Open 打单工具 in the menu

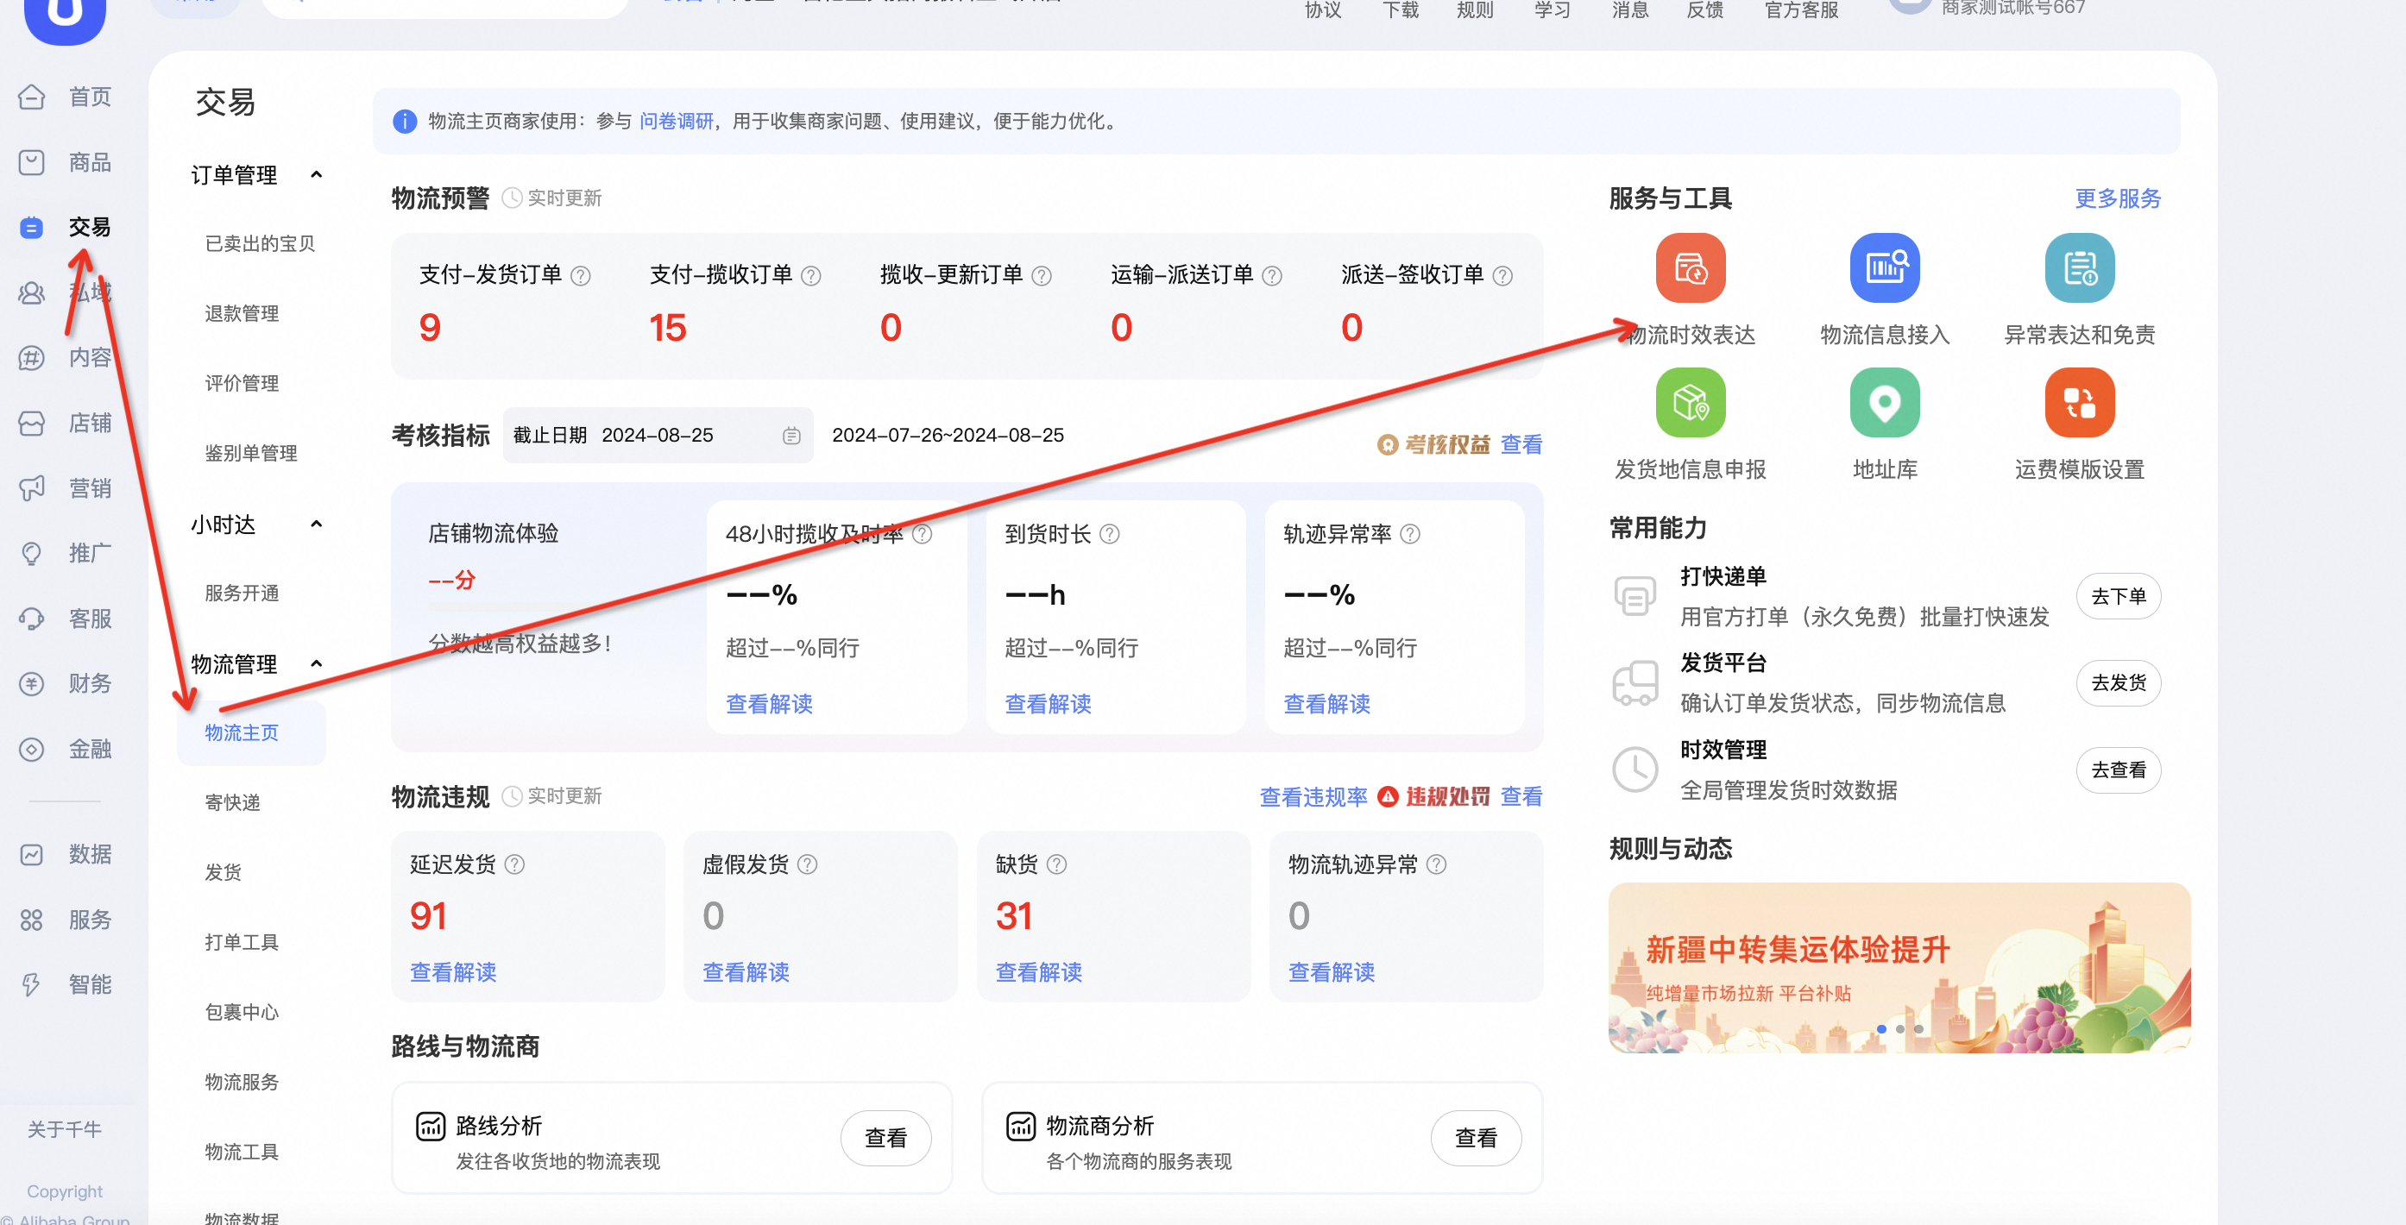242,943
